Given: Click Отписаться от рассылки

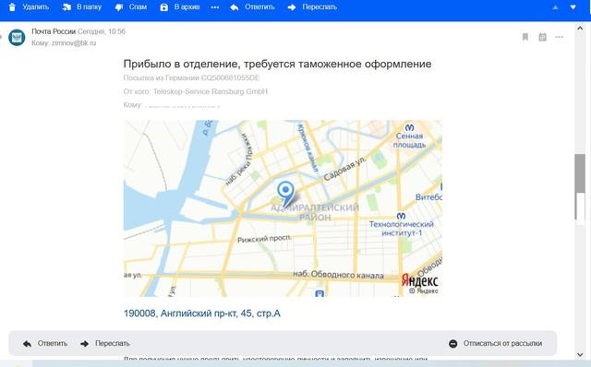Looking at the screenshot, I should 496,343.
